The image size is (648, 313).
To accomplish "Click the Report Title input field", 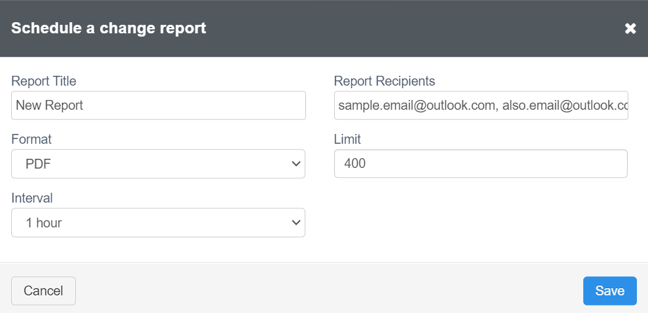I will click(x=158, y=105).
